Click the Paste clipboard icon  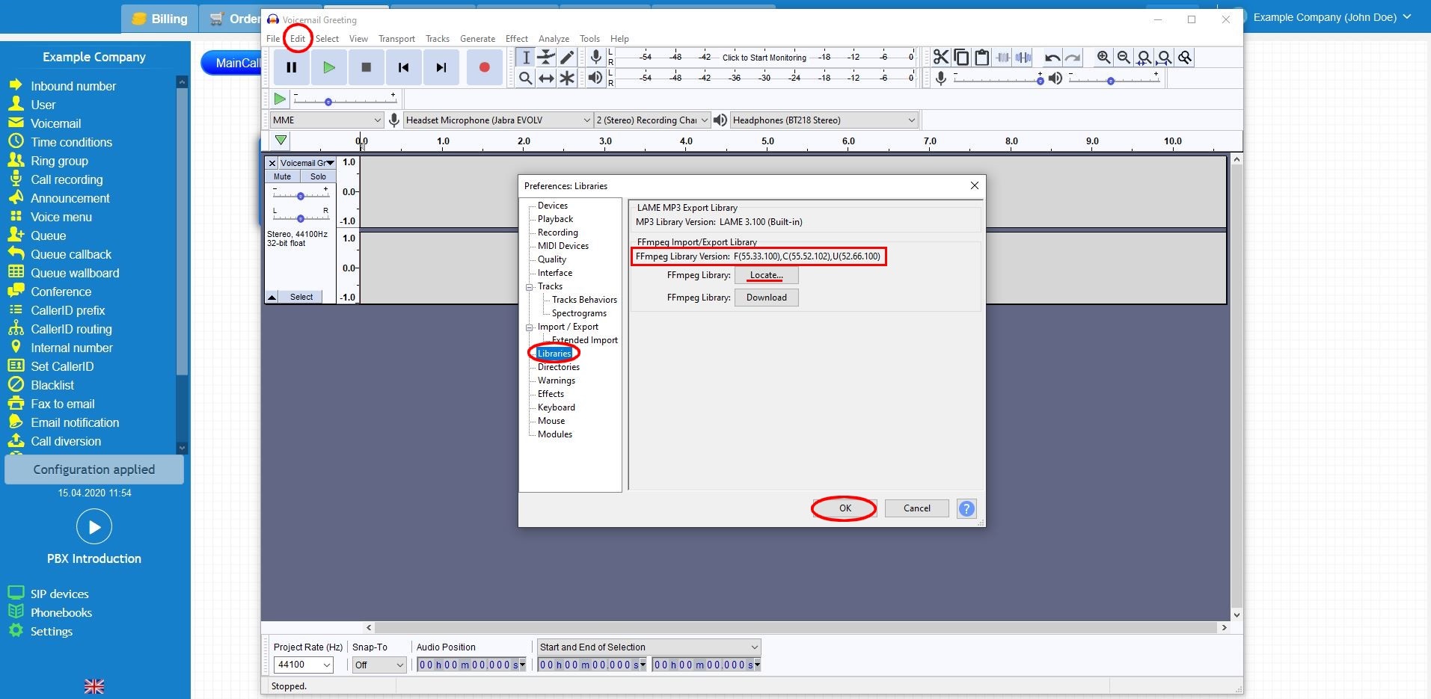click(x=982, y=58)
